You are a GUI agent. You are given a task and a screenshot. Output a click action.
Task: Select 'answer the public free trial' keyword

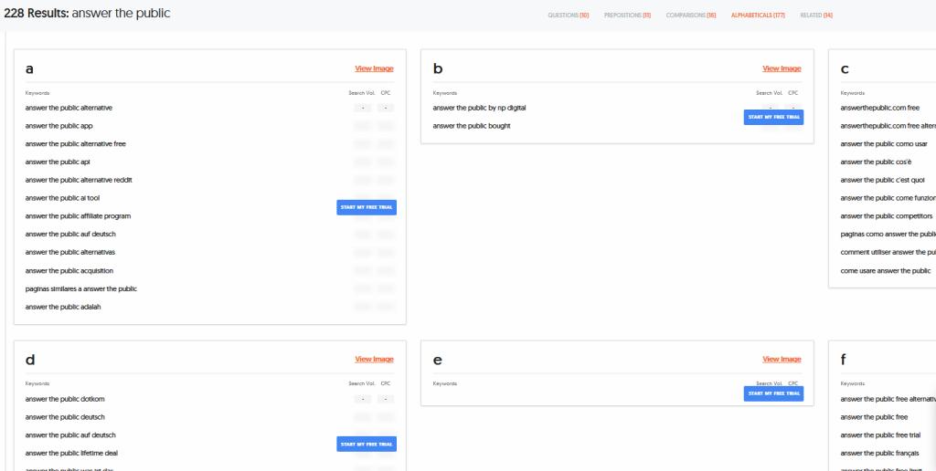879,434
